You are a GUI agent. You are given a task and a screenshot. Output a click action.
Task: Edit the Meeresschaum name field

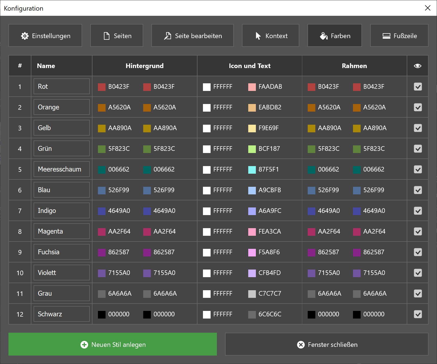[x=62, y=169]
